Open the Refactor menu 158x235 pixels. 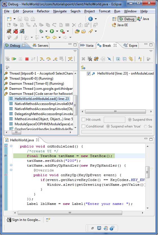click(43, 11)
